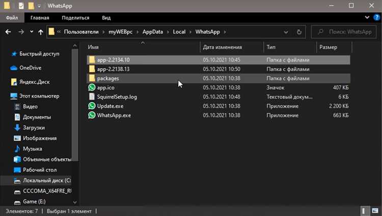Open the Главная ribbon tab
Viewport: 382px width, 216px height.
pos(40,18)
